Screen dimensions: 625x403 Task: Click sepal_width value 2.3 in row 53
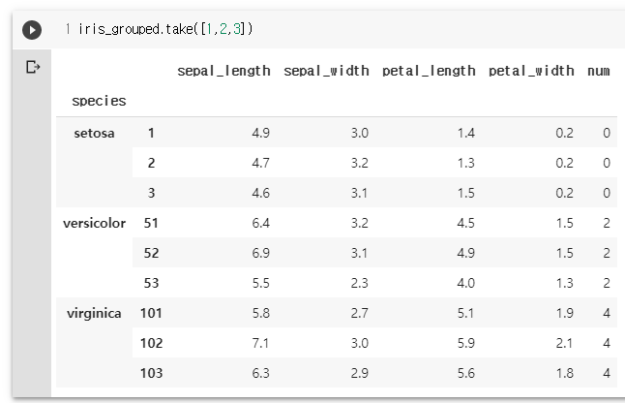360,283
